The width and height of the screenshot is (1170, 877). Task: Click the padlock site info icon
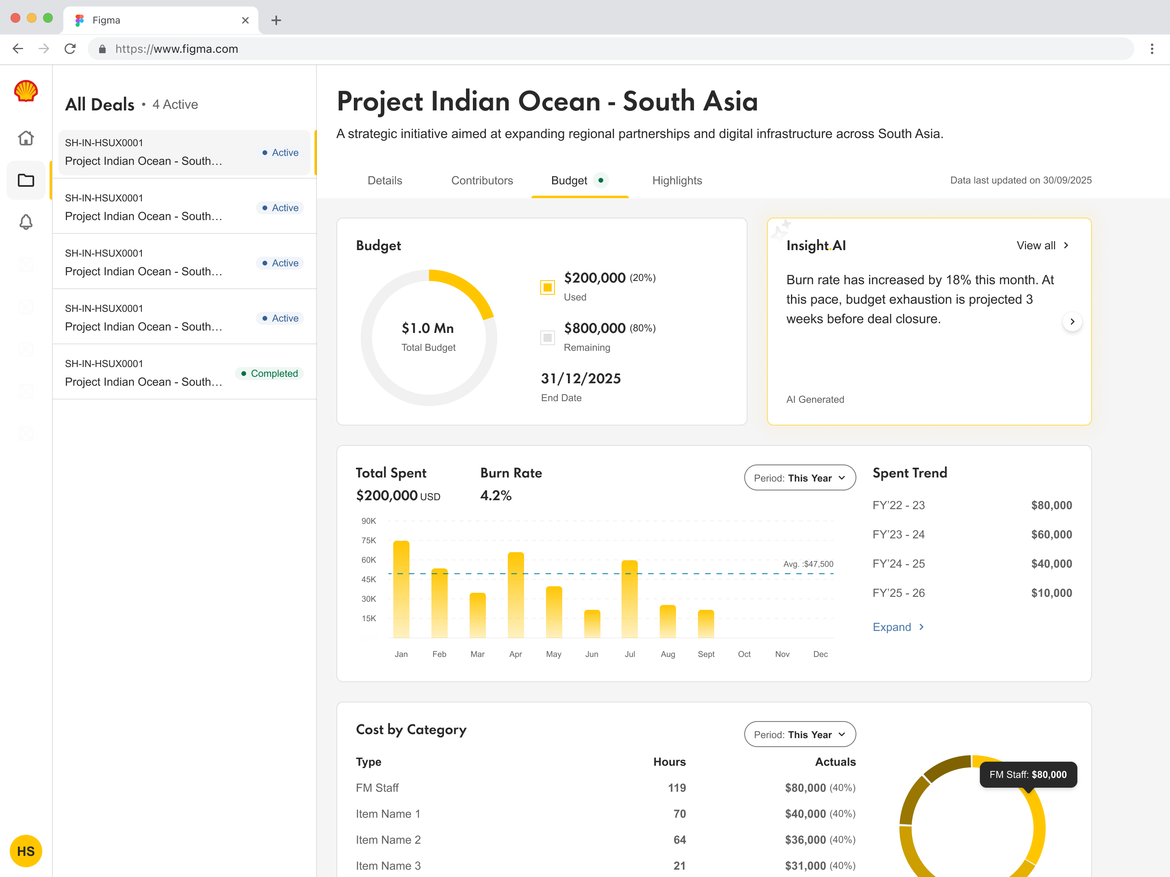click(103, 49)
